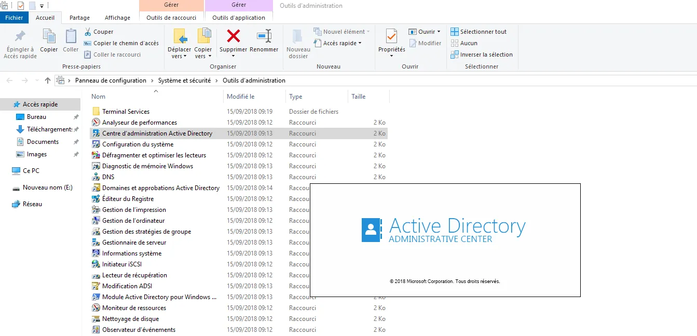Click Panneau de configuration in address bar

(x=111, y=80)
